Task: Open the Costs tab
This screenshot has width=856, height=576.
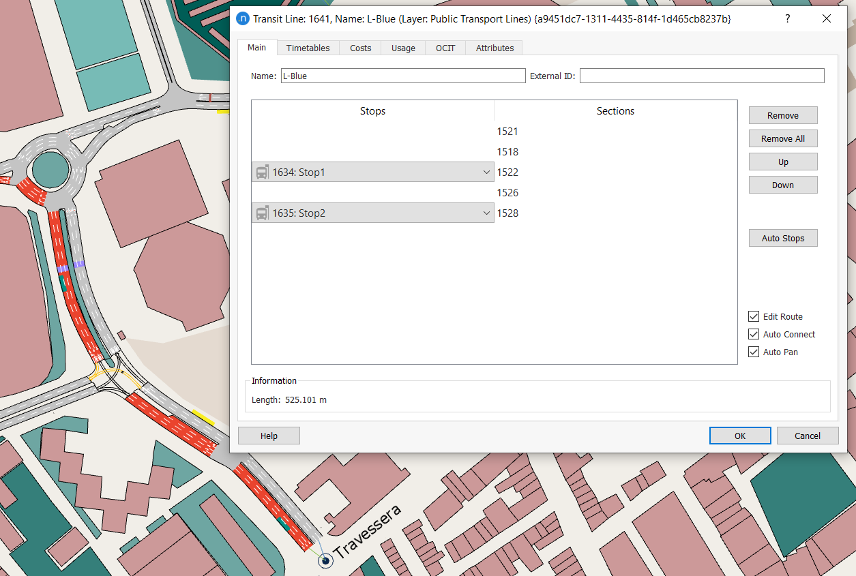Action: (360, 48)
